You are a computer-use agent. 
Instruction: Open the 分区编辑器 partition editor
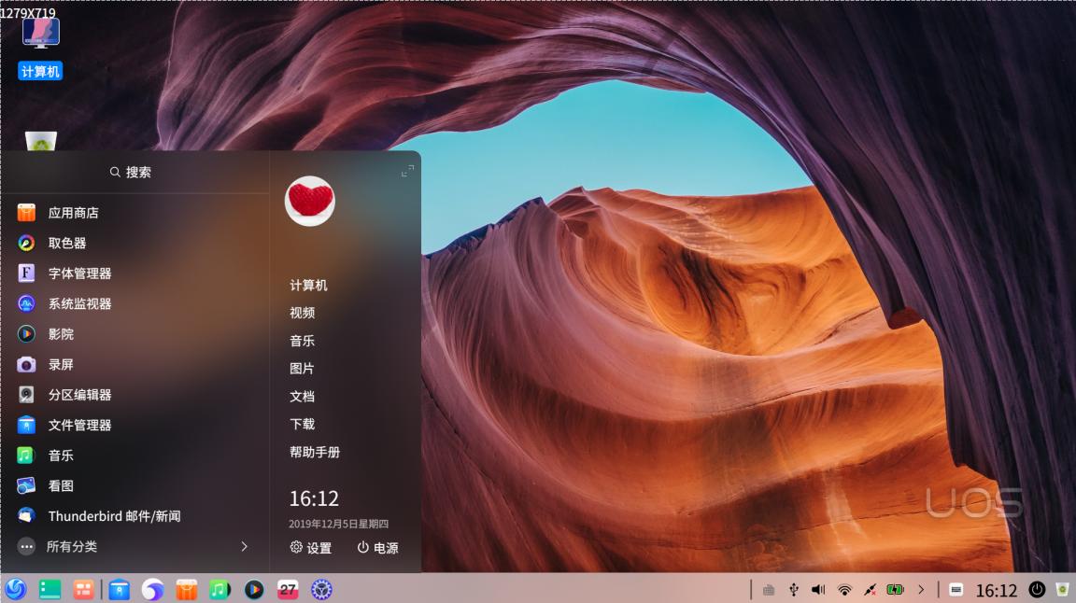78,394
